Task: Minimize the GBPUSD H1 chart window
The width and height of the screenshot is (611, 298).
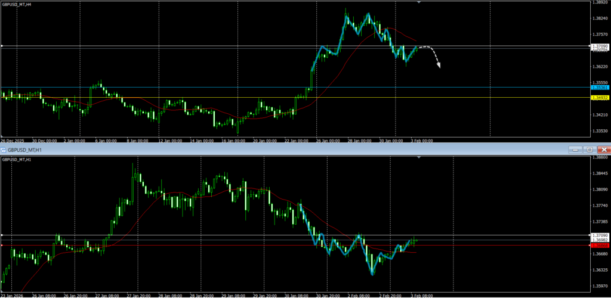Action: (575, 150)
